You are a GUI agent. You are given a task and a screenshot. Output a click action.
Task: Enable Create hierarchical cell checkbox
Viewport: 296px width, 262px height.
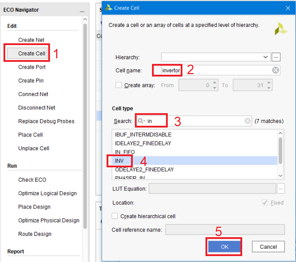(x=115, y=216)
